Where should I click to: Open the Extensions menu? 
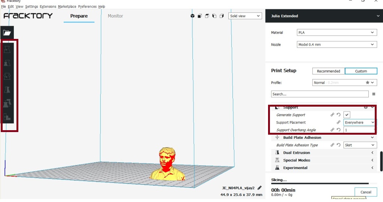tap(48, 6)
